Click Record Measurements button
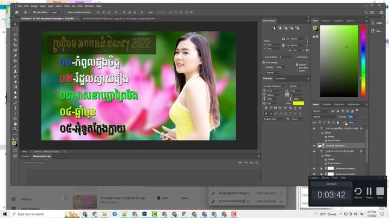Image resolution: width=389 pixels, height=218 pixels. (x=33, y=163)
